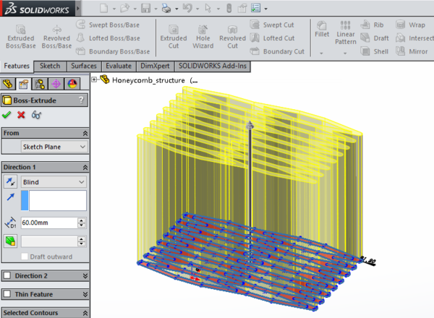Screen dimensions: 434x318
Task: Open the Blind end condition dropdown
Action: click(54, 182)
